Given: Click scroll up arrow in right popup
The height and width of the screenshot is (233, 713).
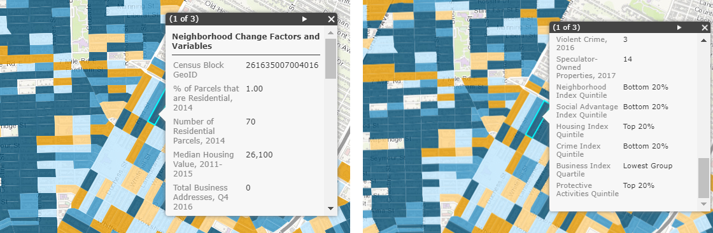Looking at the screenshot, I should click(704, 41).
